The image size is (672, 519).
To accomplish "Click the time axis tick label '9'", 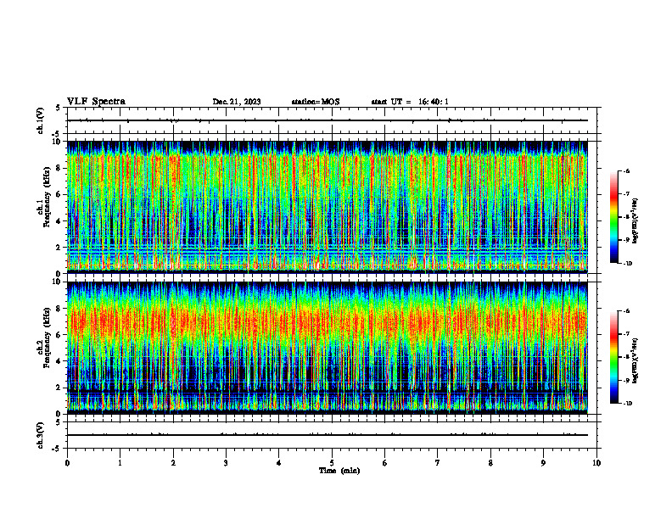I will [x=543, y=463].
